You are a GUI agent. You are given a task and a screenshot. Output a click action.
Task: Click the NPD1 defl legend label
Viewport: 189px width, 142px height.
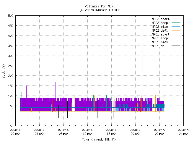coord(160,46)
